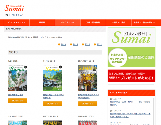
Task: Click orange arrow bullet beside 2011
Action: [x=95, y=44]
